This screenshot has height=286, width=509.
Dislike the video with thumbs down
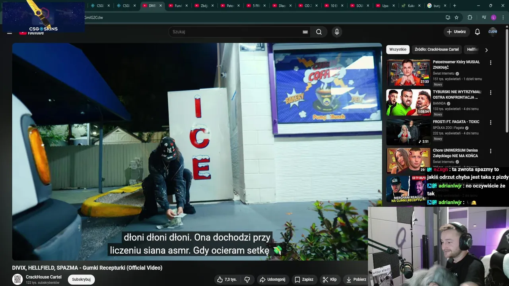click(247, 280)
